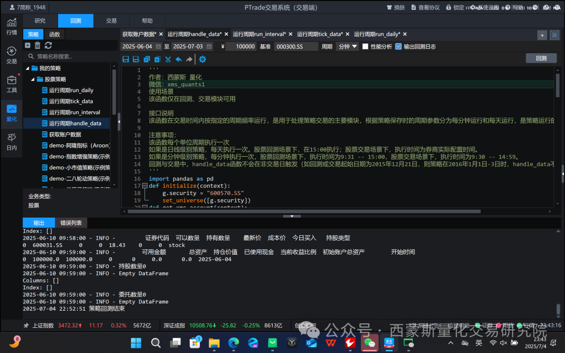This screenshot has height=353, width=565.
Task: Click the output panel vertical scrollbar
Action: 558,309
